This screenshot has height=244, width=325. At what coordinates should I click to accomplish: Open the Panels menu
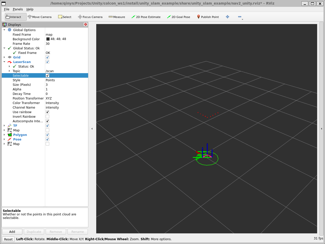(18, 9)
